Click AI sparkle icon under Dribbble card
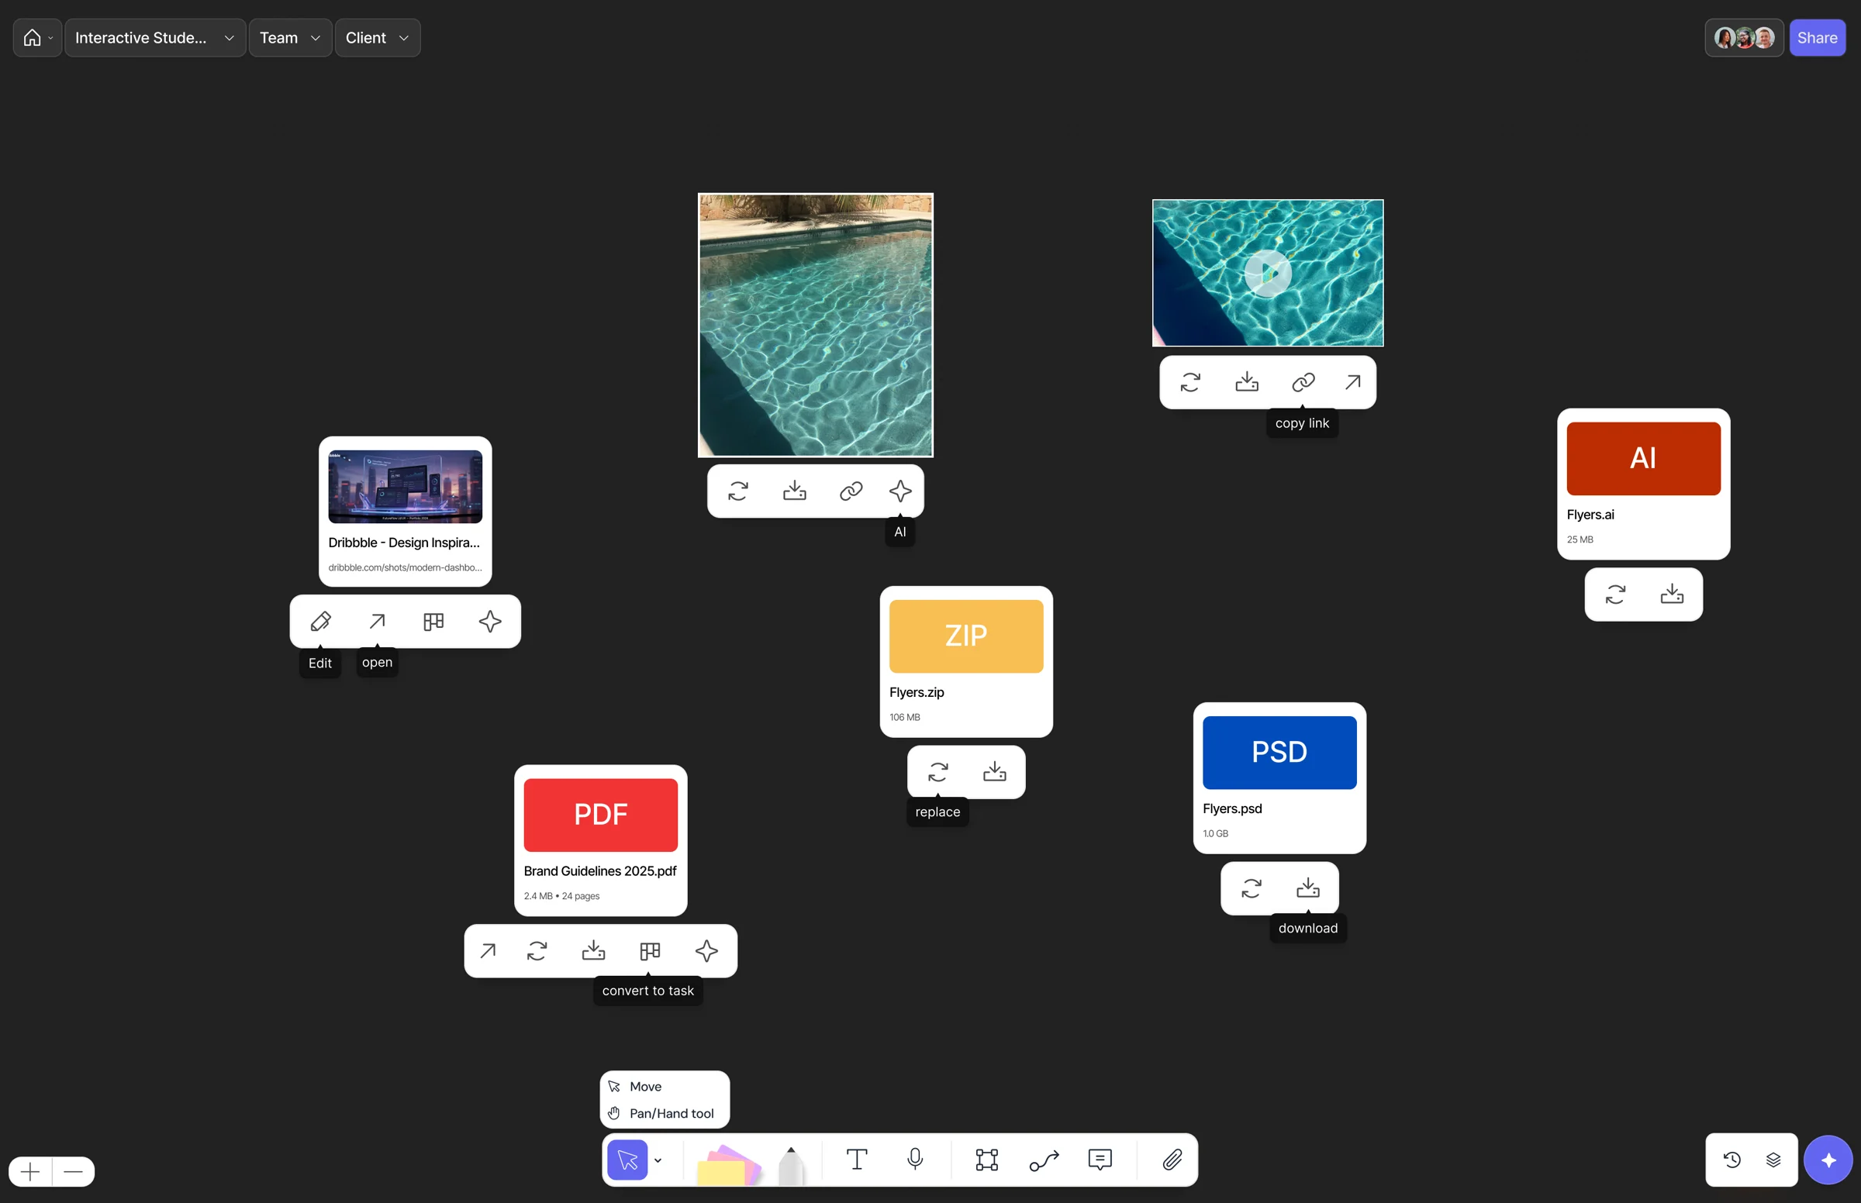 coord(490,621)
